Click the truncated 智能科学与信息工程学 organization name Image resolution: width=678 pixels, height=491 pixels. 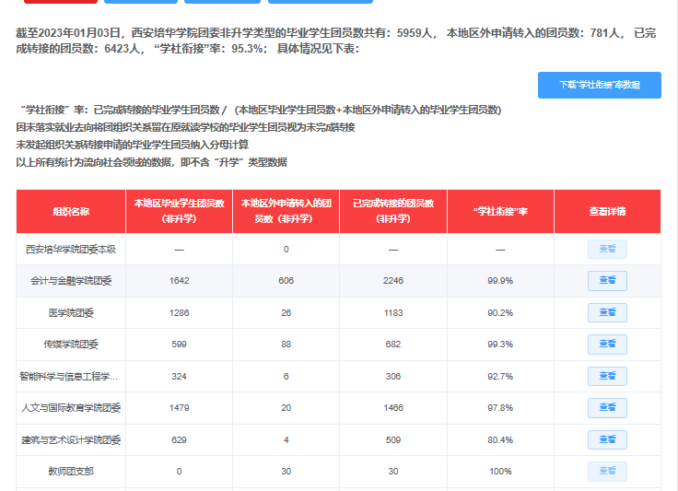(x=71, y=377)
